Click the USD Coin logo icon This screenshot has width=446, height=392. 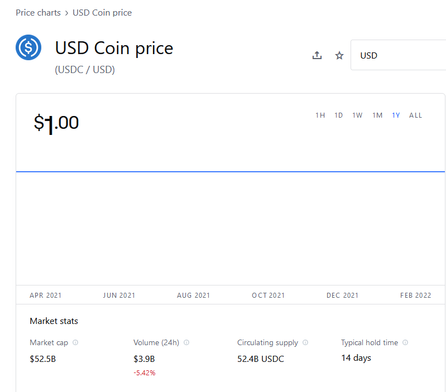click(x=28, y=48)
